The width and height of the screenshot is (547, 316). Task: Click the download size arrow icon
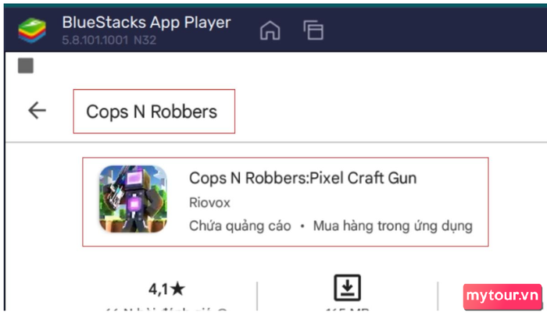(x=347, y=288)
